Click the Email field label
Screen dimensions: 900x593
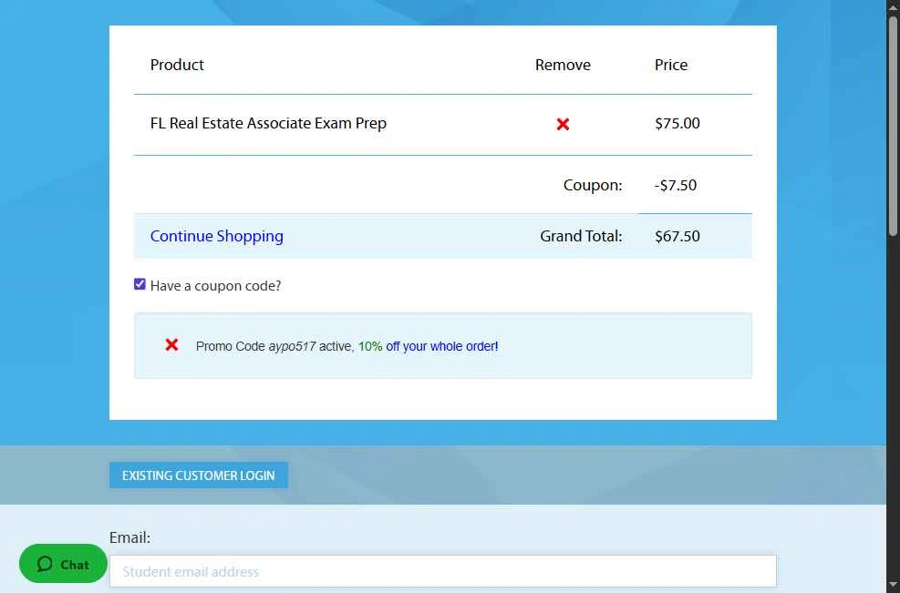coord(129,537)
